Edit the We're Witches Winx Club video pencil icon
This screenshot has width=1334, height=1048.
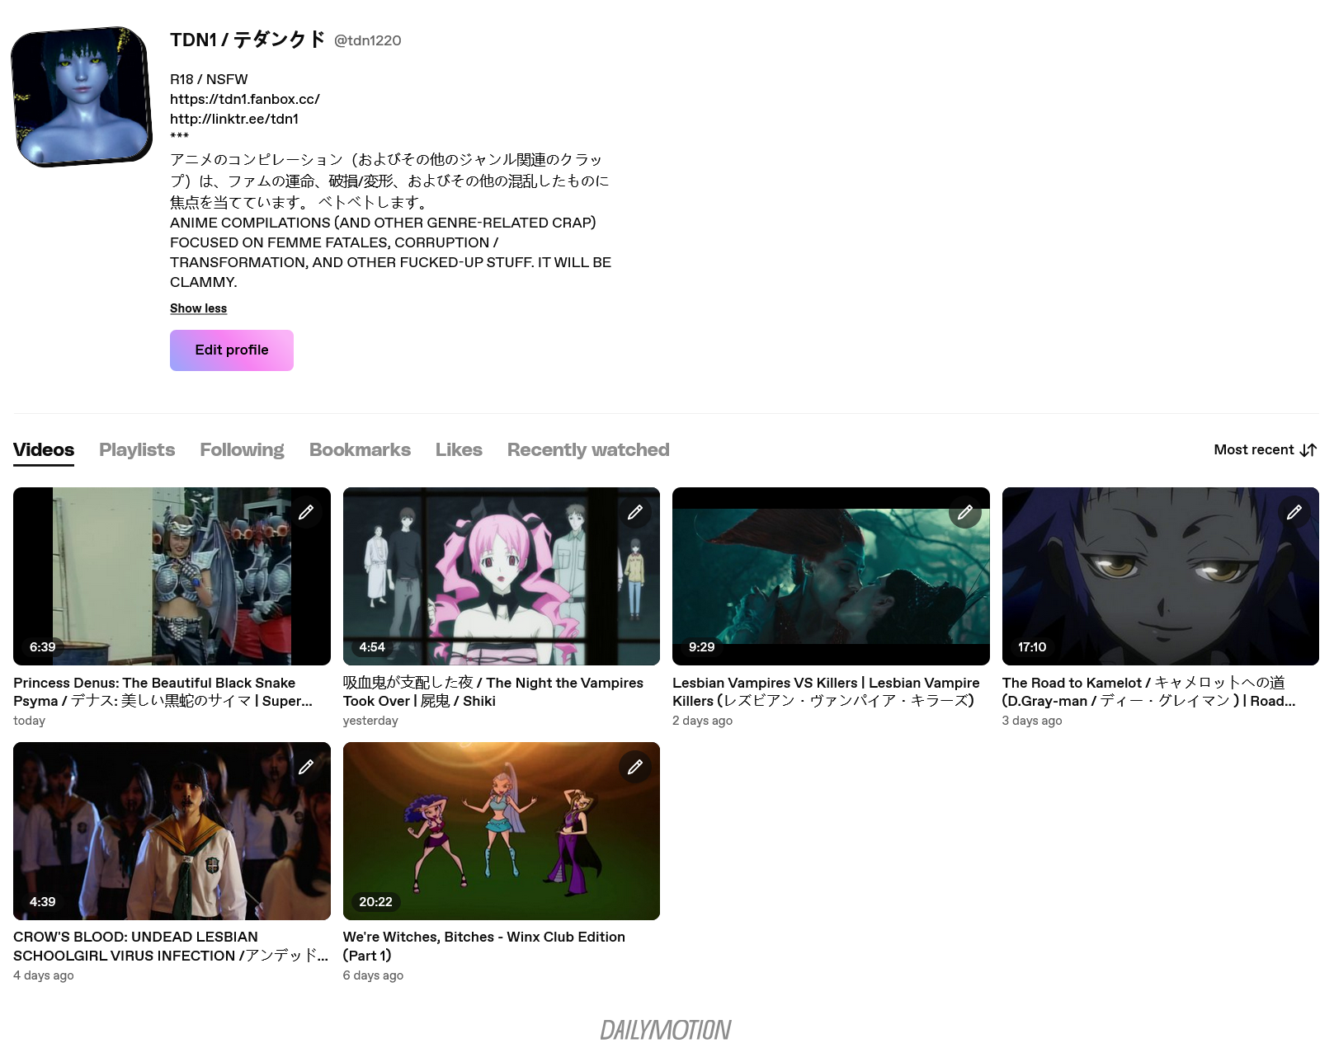coord(634,767)
